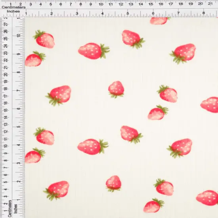Click the 15 mark on top centimeter ruler
This screenshot has width=218, height=218.
point(151,4)
